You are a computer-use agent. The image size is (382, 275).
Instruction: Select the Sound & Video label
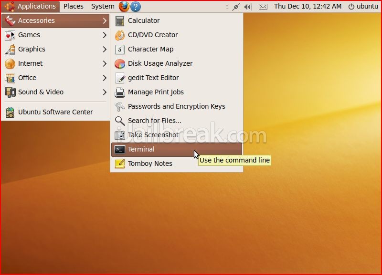(41, 92)
